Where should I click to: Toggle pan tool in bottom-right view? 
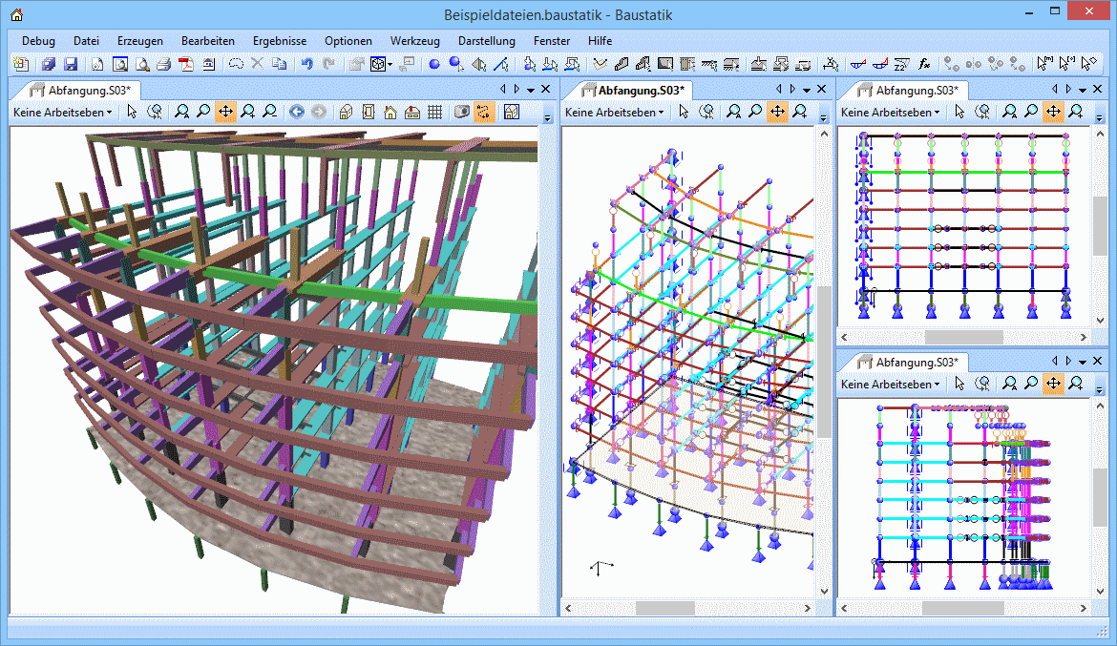pyautogui.click(x=1053, y=384)
